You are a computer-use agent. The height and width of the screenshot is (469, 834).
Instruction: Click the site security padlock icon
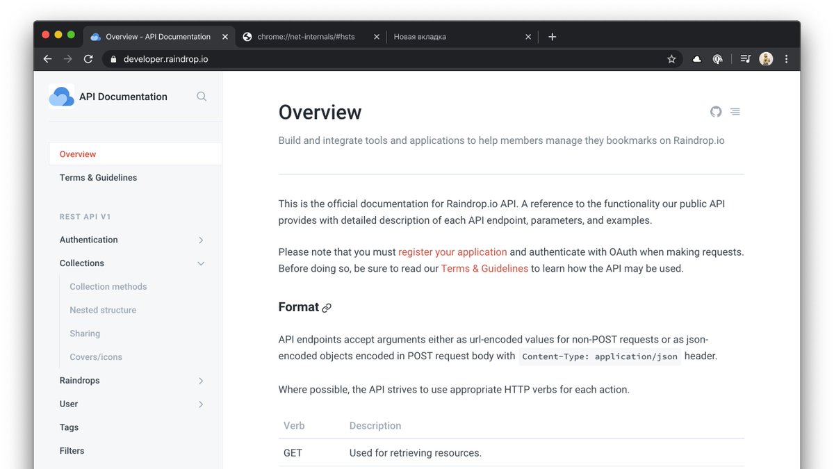(113, 59)
